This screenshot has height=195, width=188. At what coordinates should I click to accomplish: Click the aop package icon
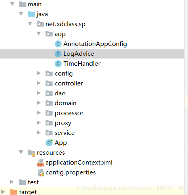49,34
